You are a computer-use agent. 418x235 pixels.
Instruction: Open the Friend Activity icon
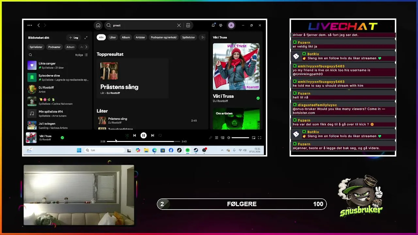[221, 25]
